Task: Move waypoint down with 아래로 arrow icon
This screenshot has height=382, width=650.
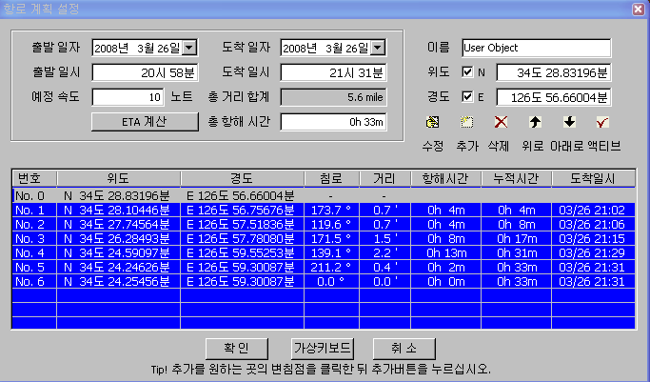Action: pyautogui.click(x=569, y=122)
